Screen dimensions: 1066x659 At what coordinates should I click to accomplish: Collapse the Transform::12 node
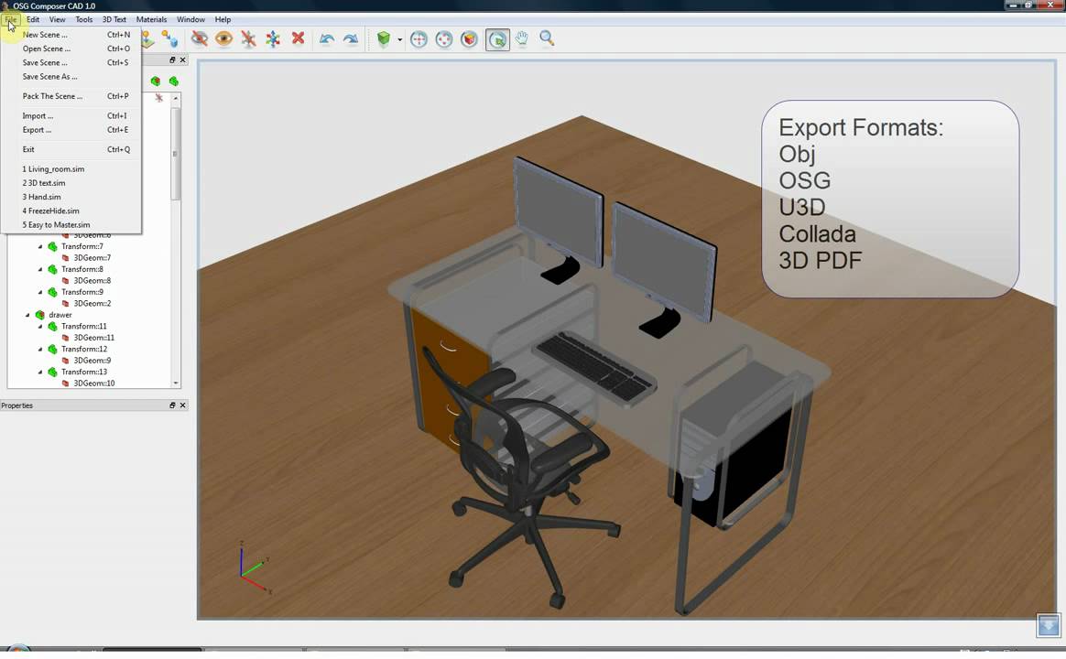[40, 350]
